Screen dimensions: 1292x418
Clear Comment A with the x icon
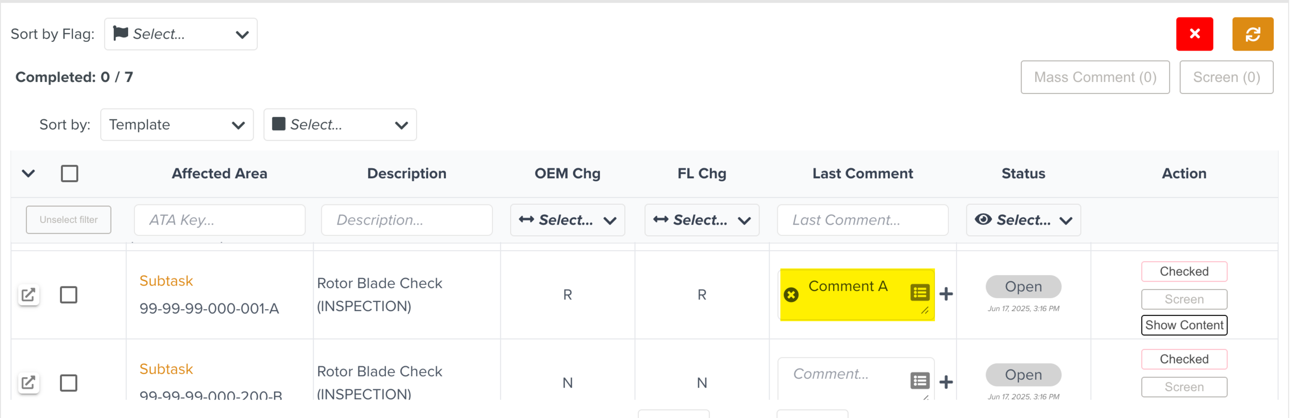click(791, 295)
